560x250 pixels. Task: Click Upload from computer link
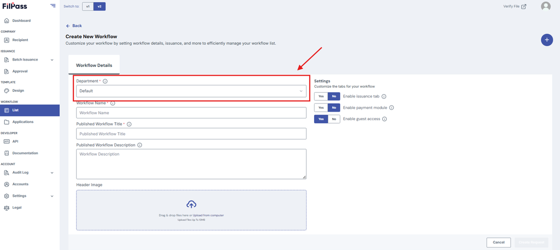click(x=208, y=215)
